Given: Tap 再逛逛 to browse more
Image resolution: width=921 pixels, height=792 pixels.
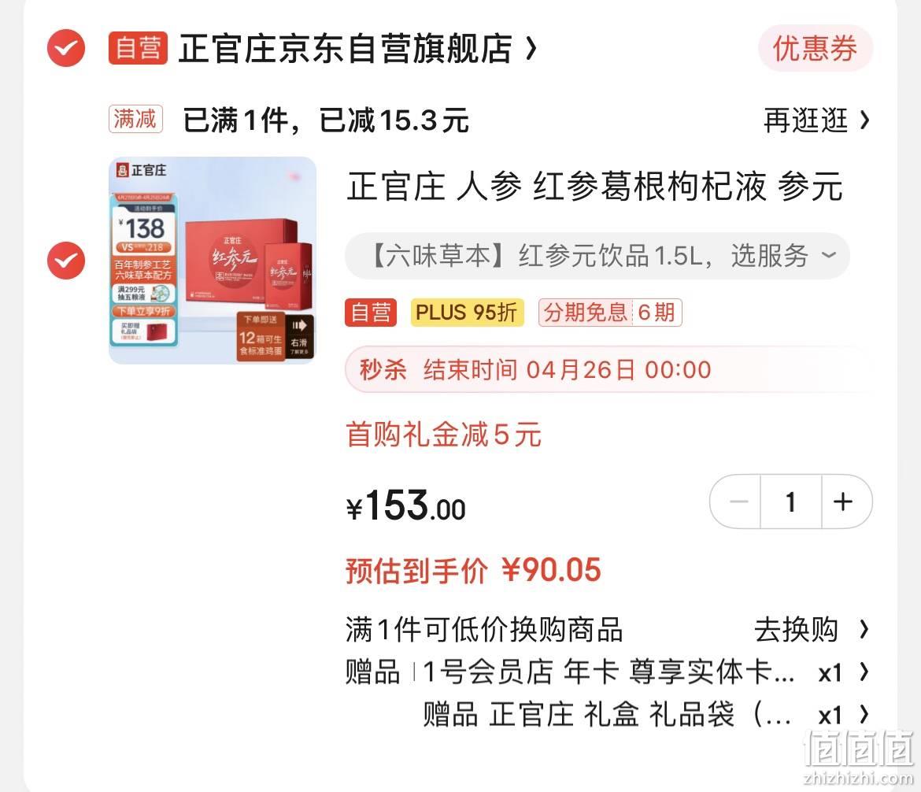Looking at the screenshot, I should coord(816,120).
